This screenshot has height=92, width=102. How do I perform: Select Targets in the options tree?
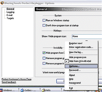pyautogui.click(x=10, y=18)
